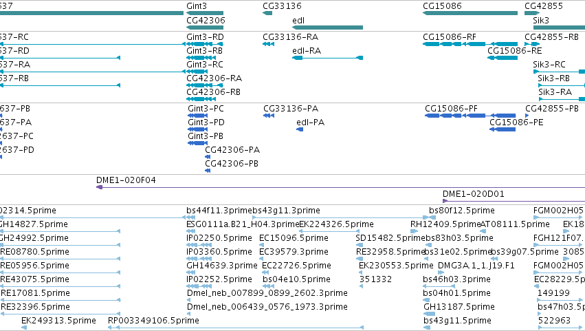The width and height of the screenshot is (585, 331).
Task: Select protein CG15086-PE label
Action: tap(516, 122)
